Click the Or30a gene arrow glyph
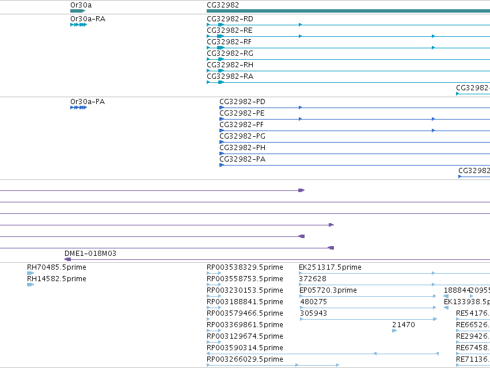The height and width of the screenshot is (368, 490). (78, 11)
